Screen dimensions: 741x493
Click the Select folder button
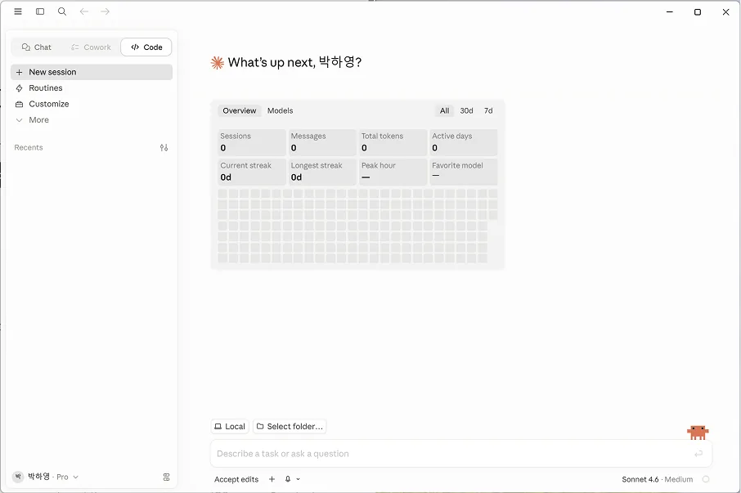(290, 427)
